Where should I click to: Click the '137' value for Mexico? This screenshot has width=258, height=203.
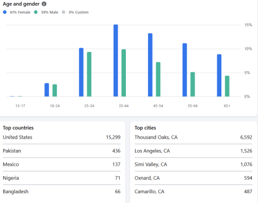tap(117, 164)
